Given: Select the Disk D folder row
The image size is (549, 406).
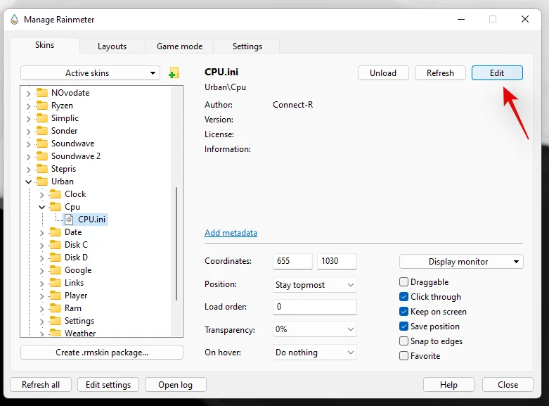Looking at the screenshot, I should click(x=76, y=258).
